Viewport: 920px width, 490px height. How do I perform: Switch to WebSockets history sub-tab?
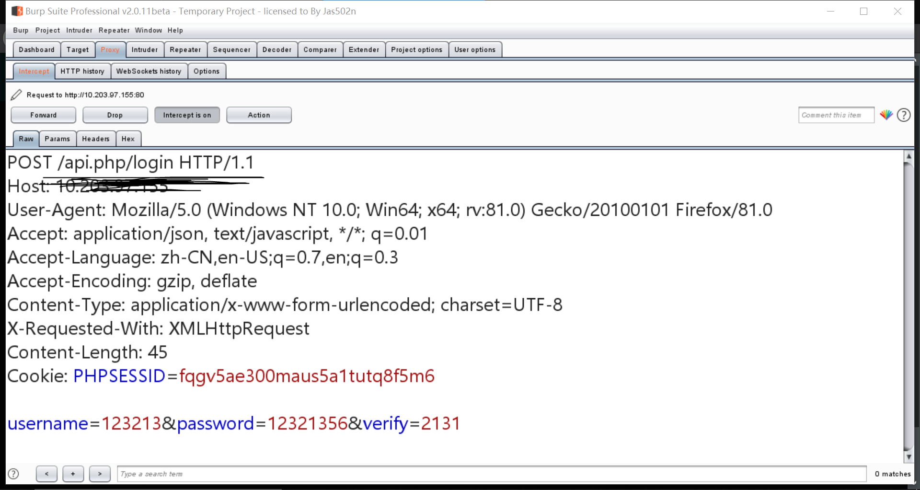coord(149,71)
